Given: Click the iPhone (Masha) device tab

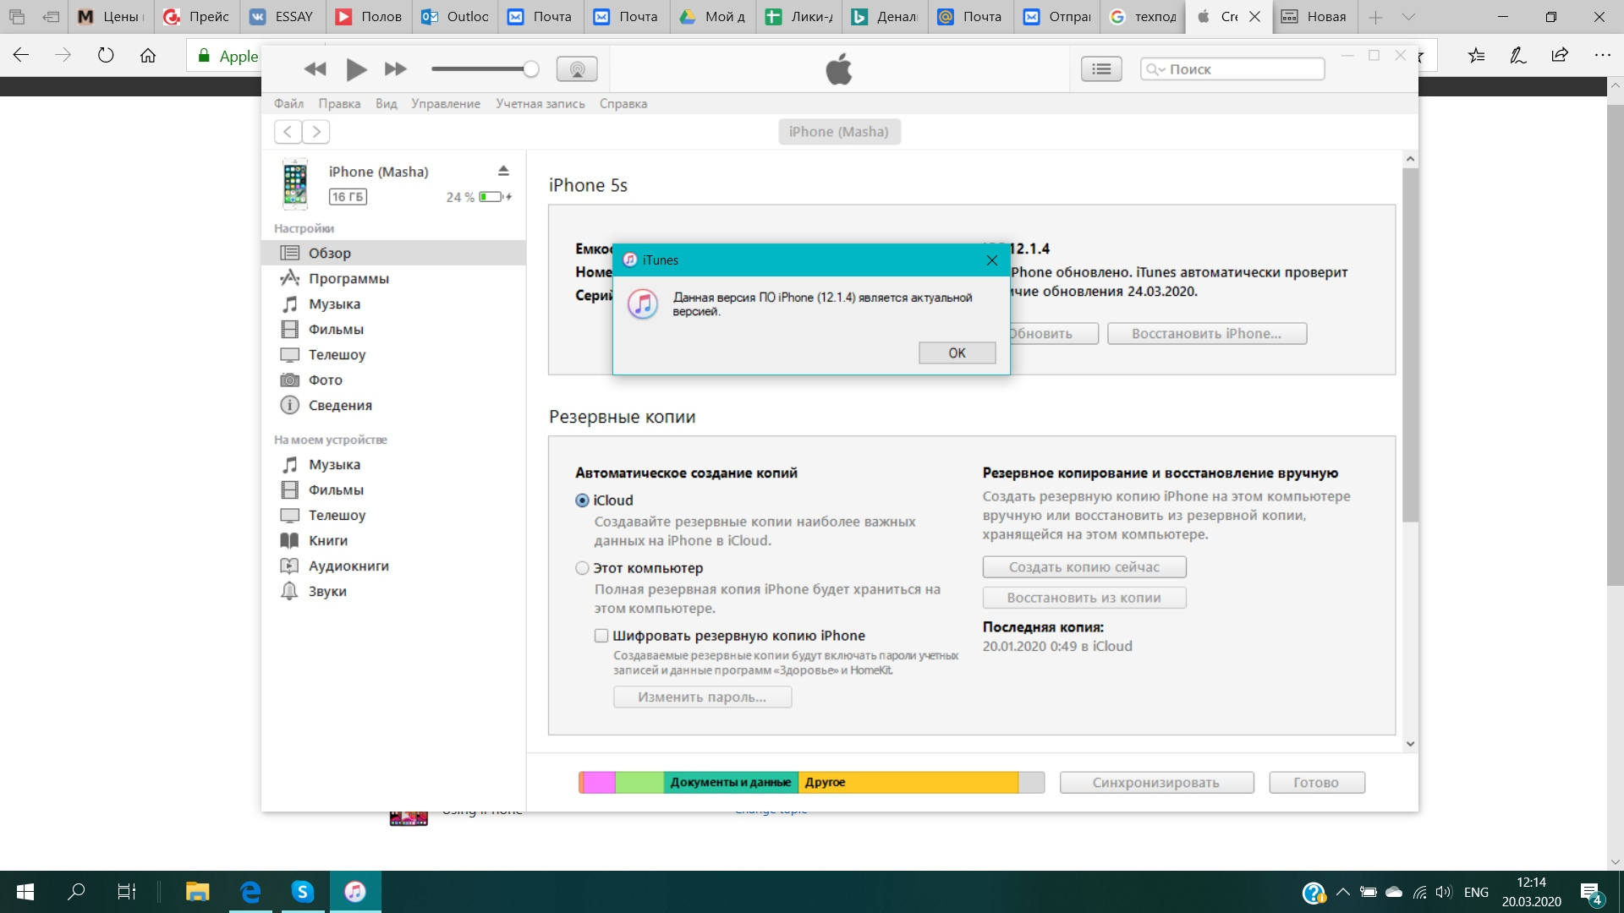Looking at the screenshot, I should 839,132.
